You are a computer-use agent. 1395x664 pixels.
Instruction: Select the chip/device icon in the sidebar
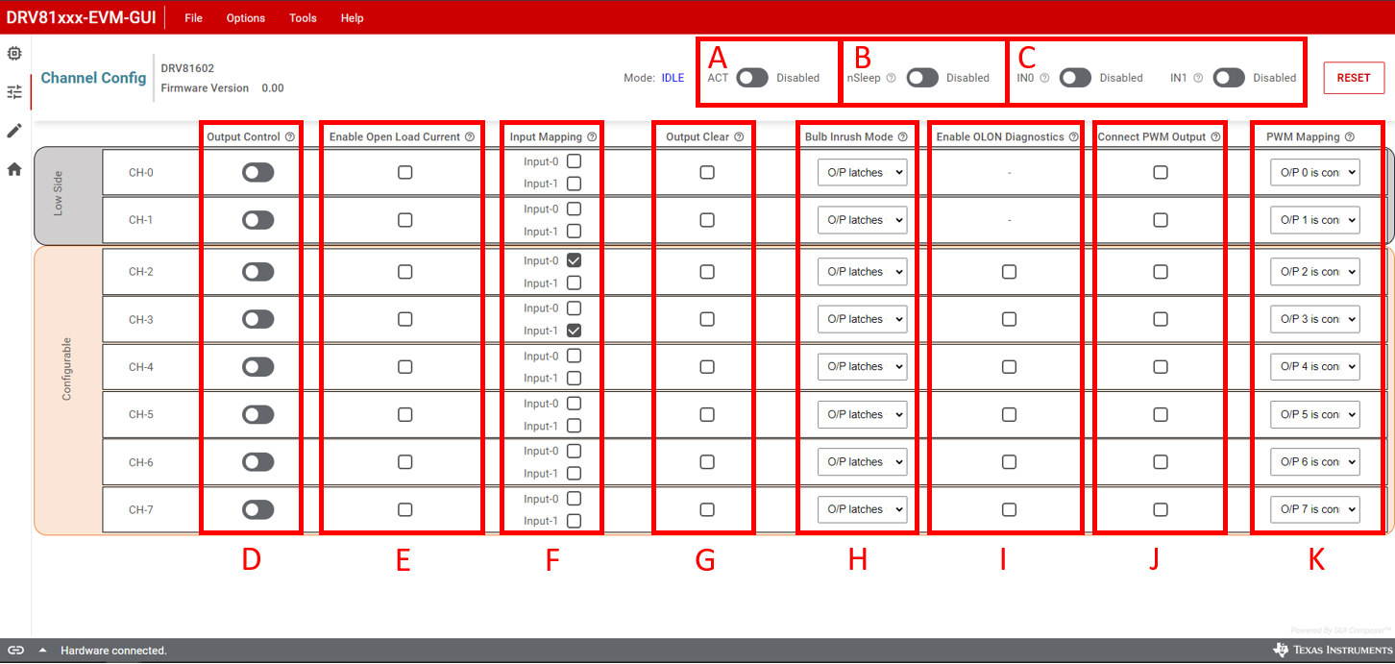point(13,53)
